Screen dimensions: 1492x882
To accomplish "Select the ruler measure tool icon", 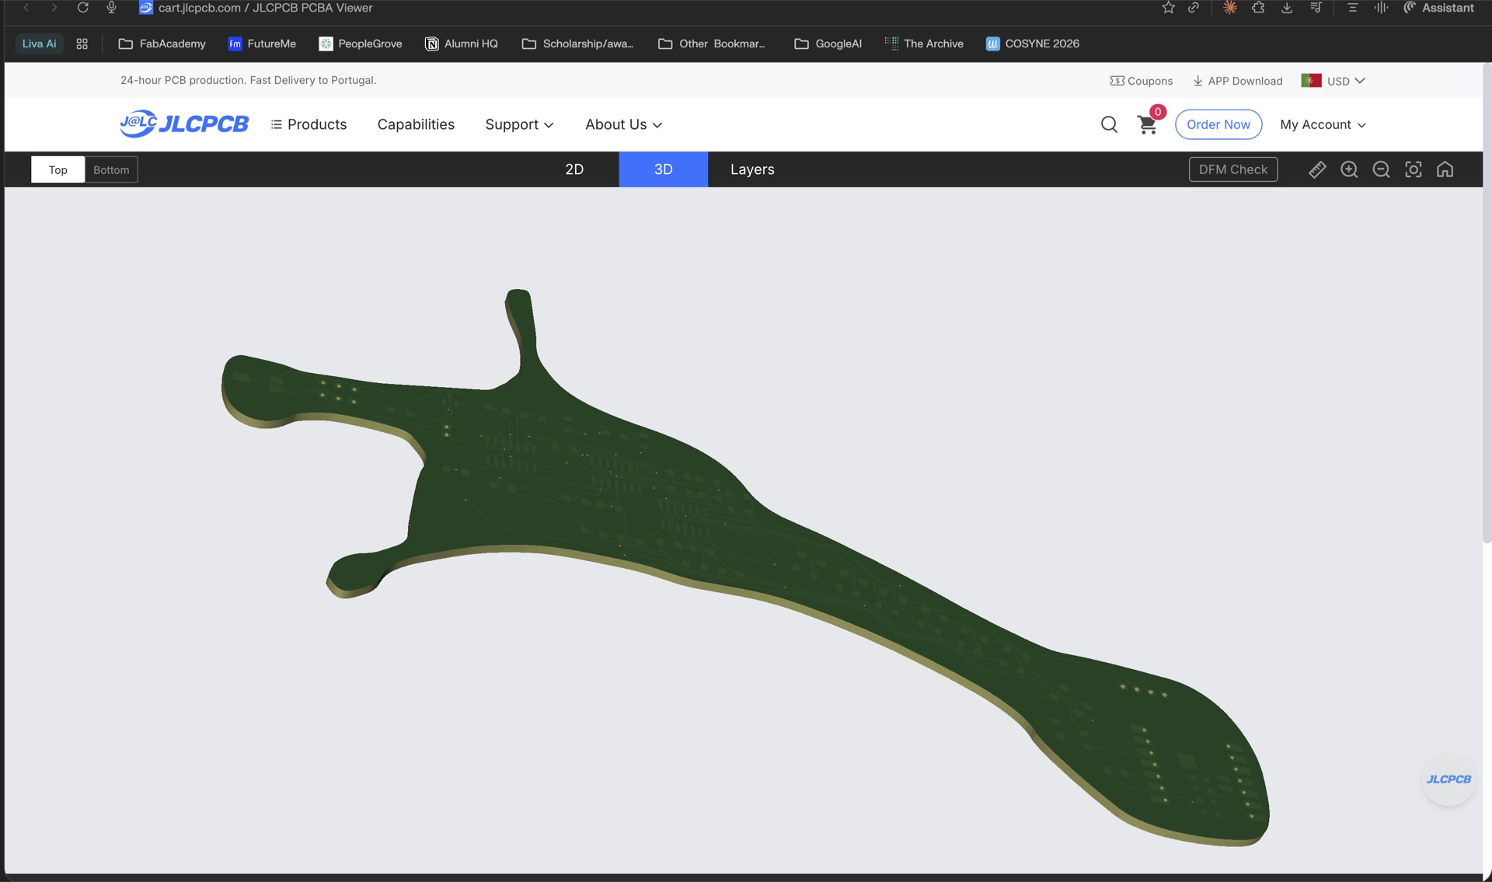I will (x=1317, y=169).
